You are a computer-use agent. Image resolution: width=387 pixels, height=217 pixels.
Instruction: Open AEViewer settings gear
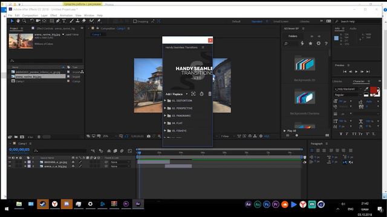319,43
